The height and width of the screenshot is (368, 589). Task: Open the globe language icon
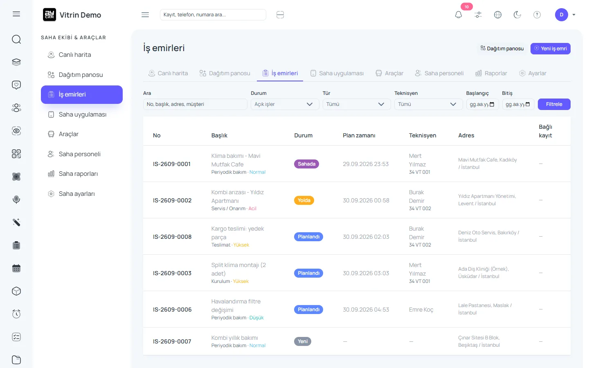(498, 15)
